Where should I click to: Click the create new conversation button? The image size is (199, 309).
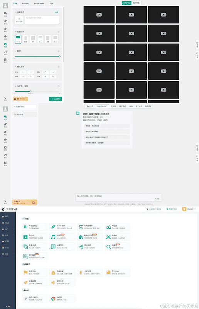point(25,107)
